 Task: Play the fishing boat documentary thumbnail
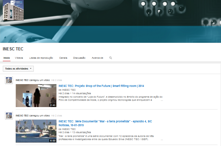(36, 131)
